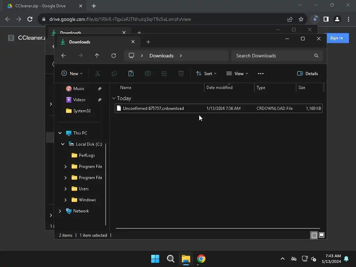Toggle Chrome side panel icon
This screenshot has height=267, width=356.
[326, 19]
